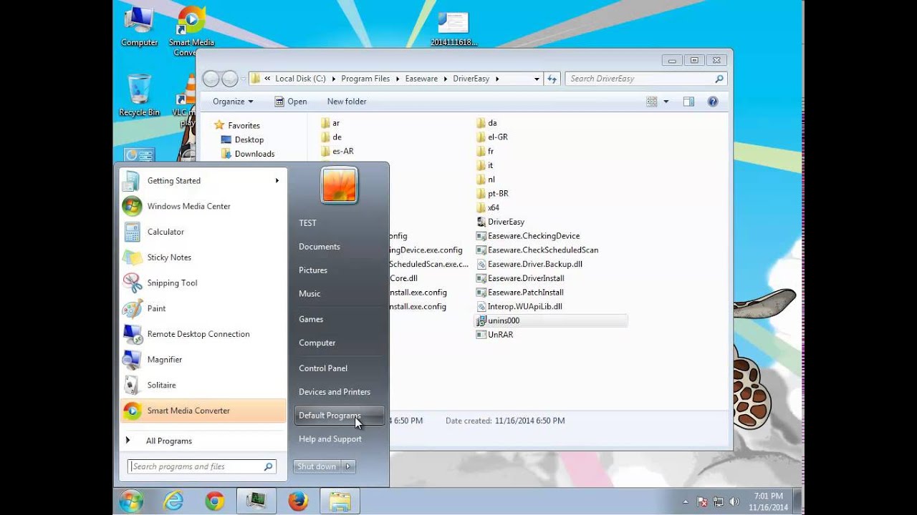The height and width of the screenshot is (515, 917).
Task: Open the Magnifier program icon
Action: point(132,360)
